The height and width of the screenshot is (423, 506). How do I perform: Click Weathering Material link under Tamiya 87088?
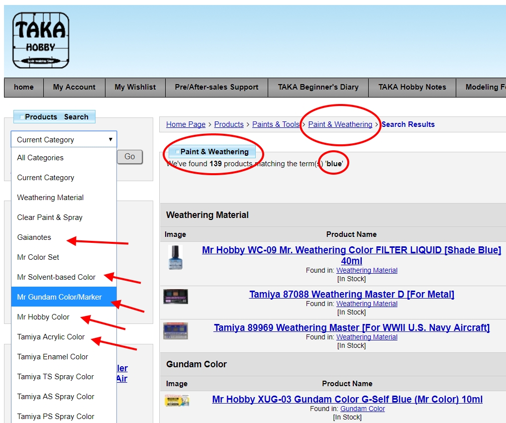(x=367, y=304)
